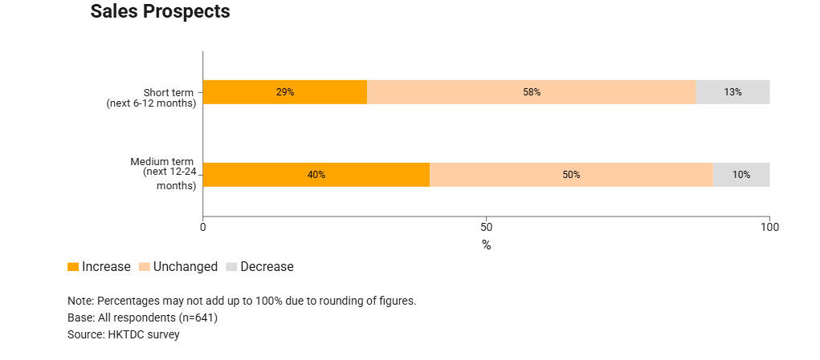Screen dimensions: 820x360
Task: Click the peach Unchanged legend swatch
Action: [x=145, y=267]
